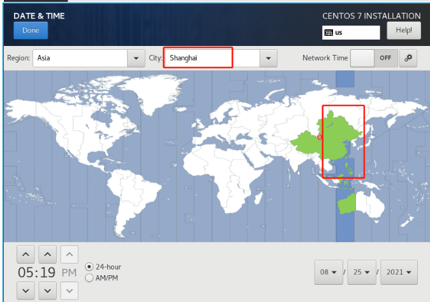Click the Asia region text field
This screenshot has height=302, width=430.
(x=80, y=58)
